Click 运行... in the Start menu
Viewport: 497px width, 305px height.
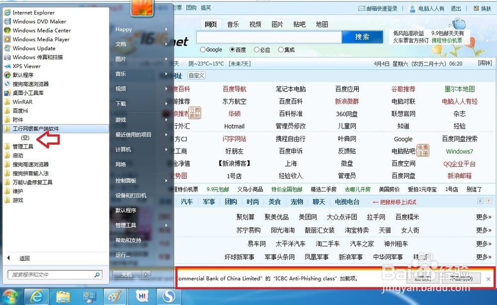tap(123, 255)
